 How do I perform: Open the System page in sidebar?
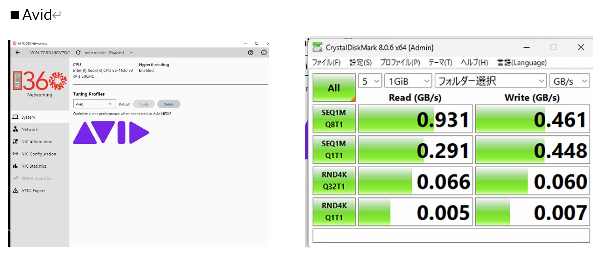tap(40, 117)
